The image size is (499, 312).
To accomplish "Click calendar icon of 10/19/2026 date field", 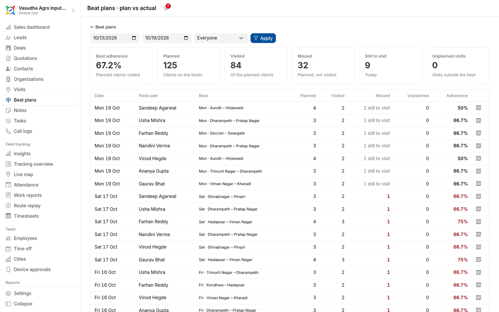I will click(x=186, y=38).
